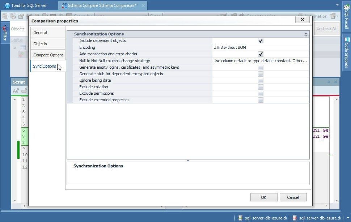Screen dimensions: 351x222
Task: Click left script horizontal scroll-left arrow
Action: tap(24, 206)
